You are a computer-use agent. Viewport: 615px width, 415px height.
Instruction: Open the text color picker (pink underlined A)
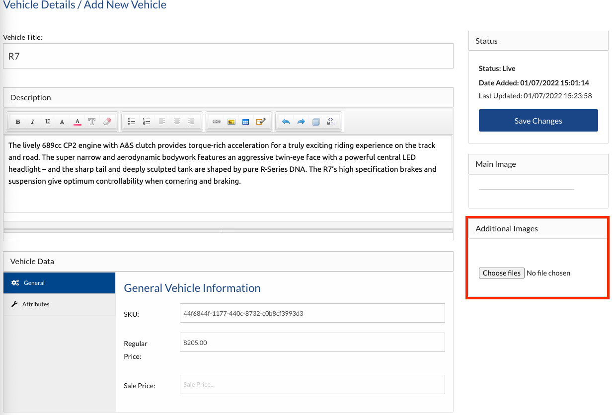click(77, 122)
